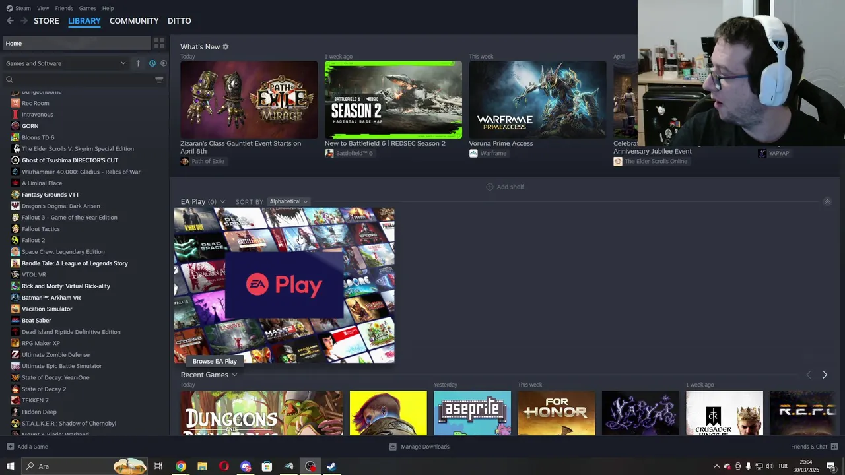Select Batman: Arkham VR in list
845x475 pixels.
[51, 298]
